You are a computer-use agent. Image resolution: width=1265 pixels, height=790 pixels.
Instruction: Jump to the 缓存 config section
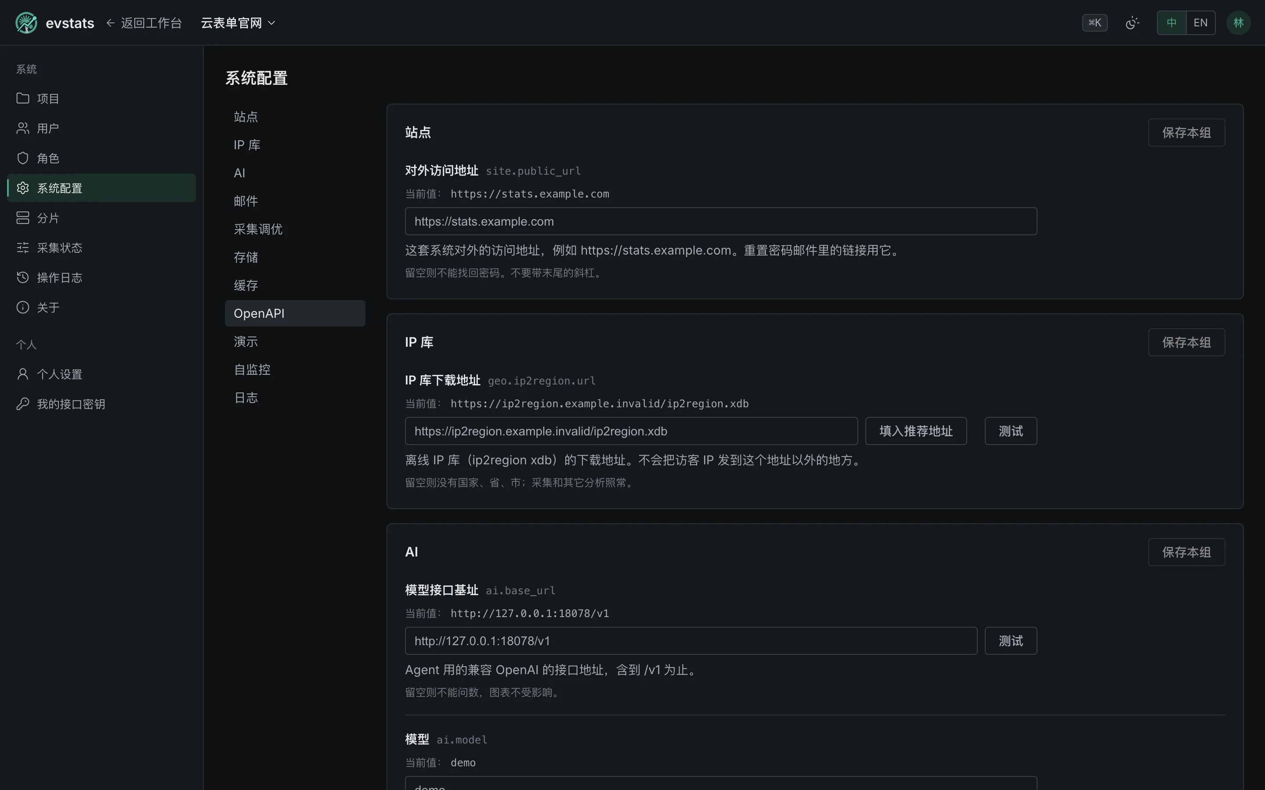pos(295,285)
